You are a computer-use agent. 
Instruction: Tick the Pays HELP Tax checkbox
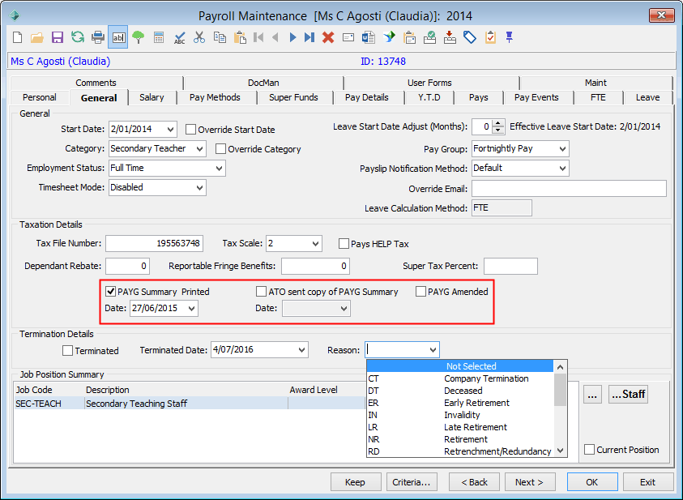[344, 243]
